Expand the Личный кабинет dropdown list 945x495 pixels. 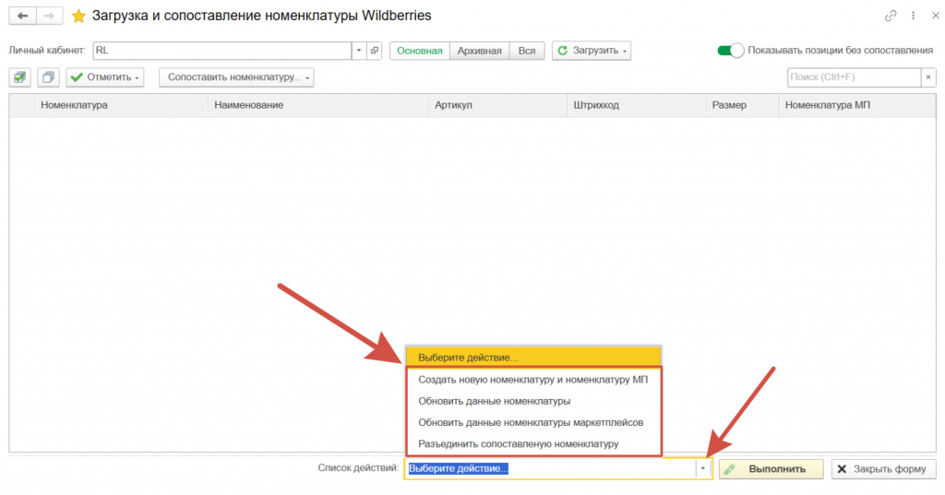(358, 51)
